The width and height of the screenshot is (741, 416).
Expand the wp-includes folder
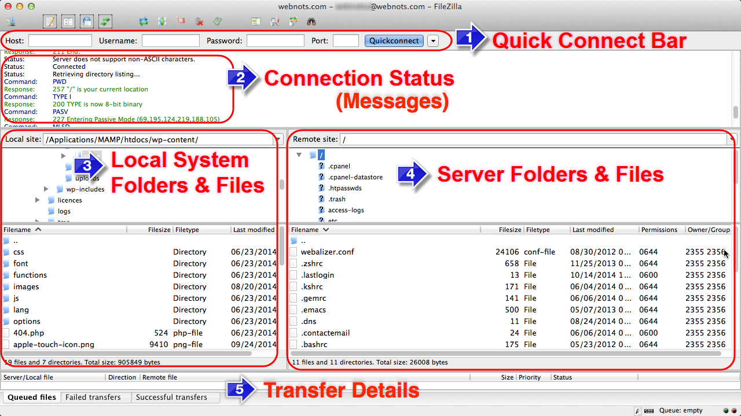pyautogui.click(x=46, y=189)
